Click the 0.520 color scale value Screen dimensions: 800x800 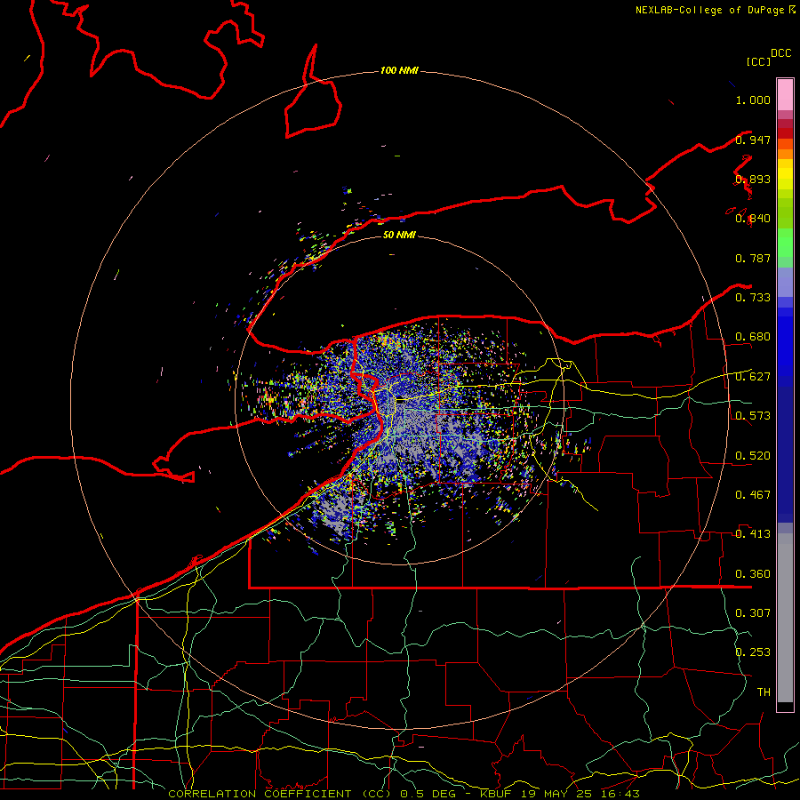tap(753, 455)
